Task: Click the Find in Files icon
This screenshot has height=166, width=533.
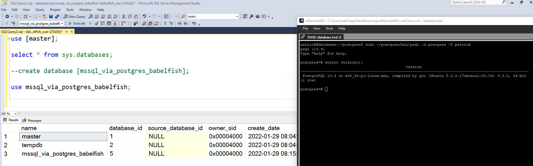Action: [183, 16]
